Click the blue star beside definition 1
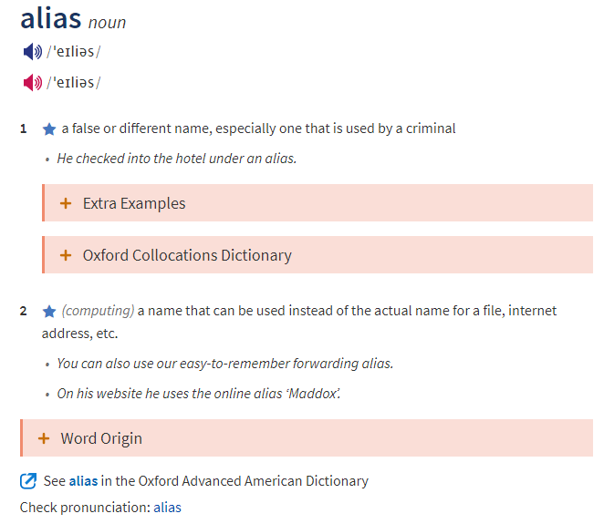This screenshot has height=524, width=604. (49, 129)
